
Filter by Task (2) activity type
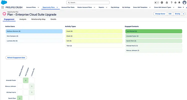[94, 46]
